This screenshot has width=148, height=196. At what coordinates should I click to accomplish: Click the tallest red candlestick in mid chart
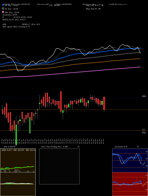point(61,101)
